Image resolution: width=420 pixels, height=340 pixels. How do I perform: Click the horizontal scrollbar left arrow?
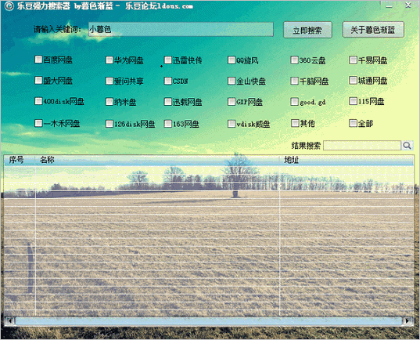pyautogui.click(x=10, y=320)
